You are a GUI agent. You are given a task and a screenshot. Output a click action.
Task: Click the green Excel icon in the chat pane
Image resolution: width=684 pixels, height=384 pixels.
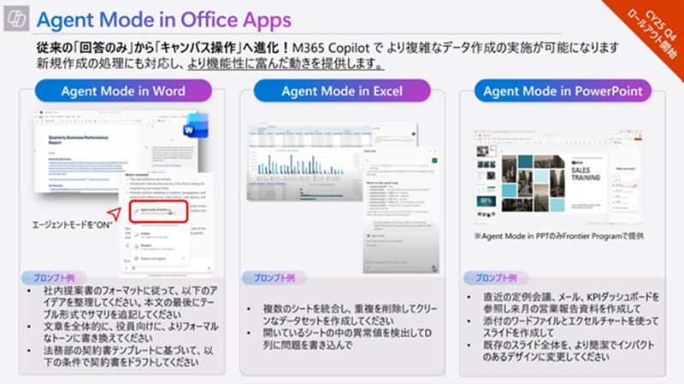point(435,160)
